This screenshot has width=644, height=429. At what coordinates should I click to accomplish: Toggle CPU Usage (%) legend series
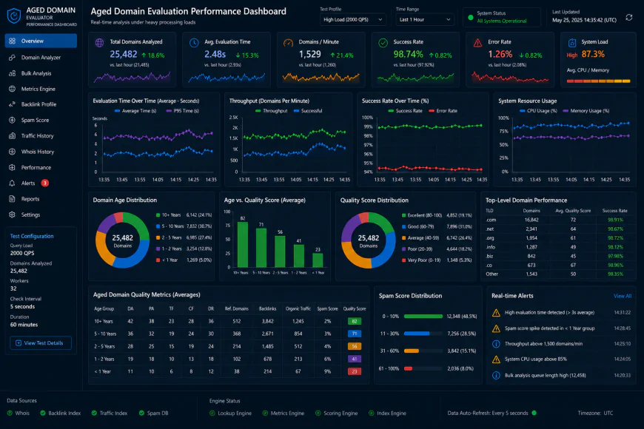click(538, 111)
